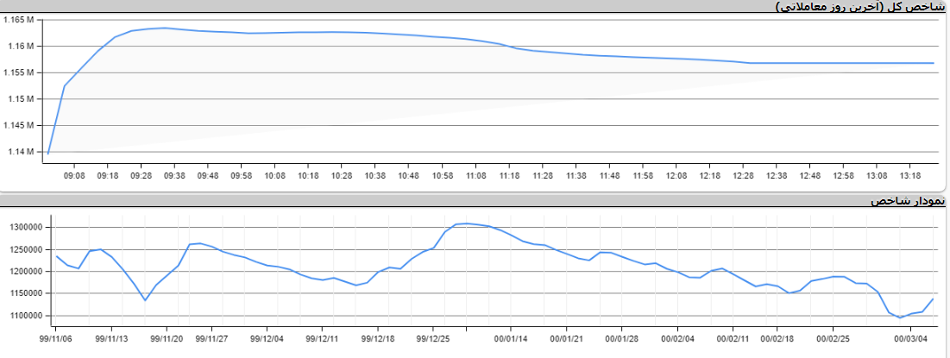
Task: Click the intraday line's starting point at 1.14 M
Action: 48,153
